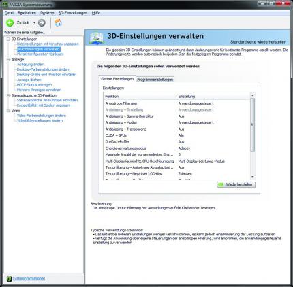Open the Systeminformationen link
293x287 pixels.
tap(29, 278)
